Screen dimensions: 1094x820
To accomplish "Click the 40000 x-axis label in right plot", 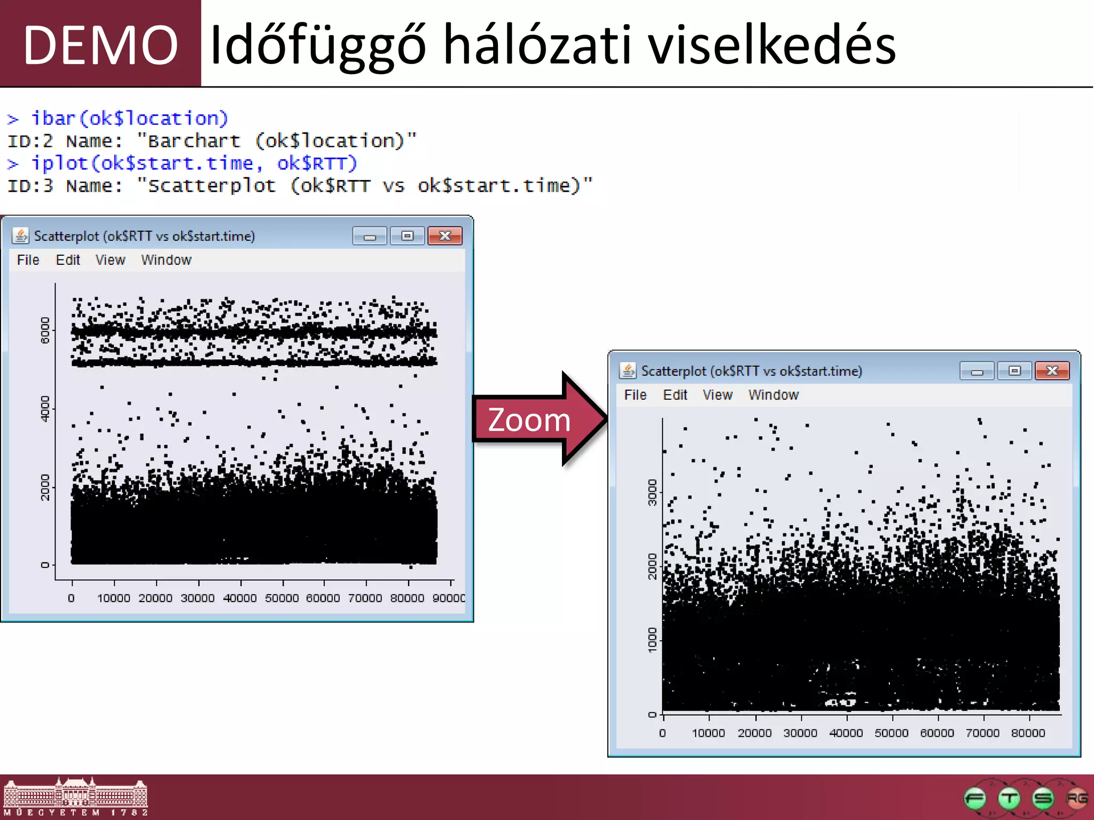I will coord(846,733).
